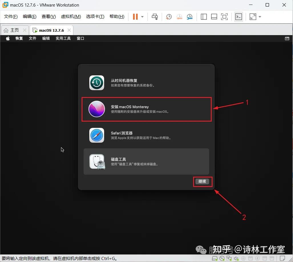Click the greyed camera device status icon
The image size is (293, 262).
coord(243,259)
